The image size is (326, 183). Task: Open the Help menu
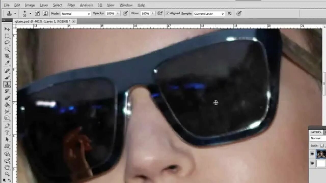pyautogui.click(x=141, y=5)
